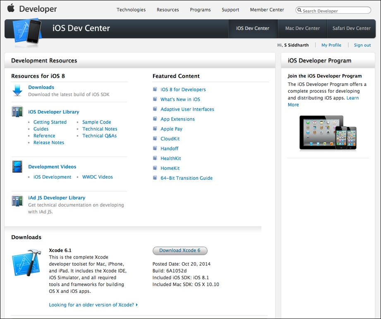Image resolution: width=381 pixels, height=319 pixels.
Task: Select the Posted Date: Oct 20, 2014 text
Action: pyautogui.click(x=182, y=264)
